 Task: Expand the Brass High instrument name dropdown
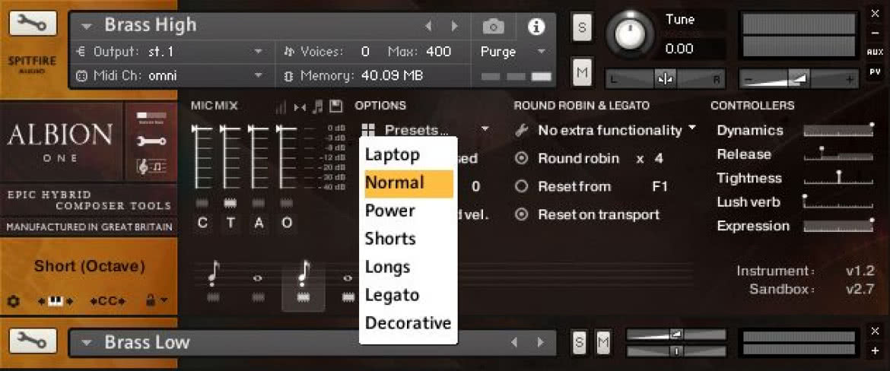[x=86, y=26]
